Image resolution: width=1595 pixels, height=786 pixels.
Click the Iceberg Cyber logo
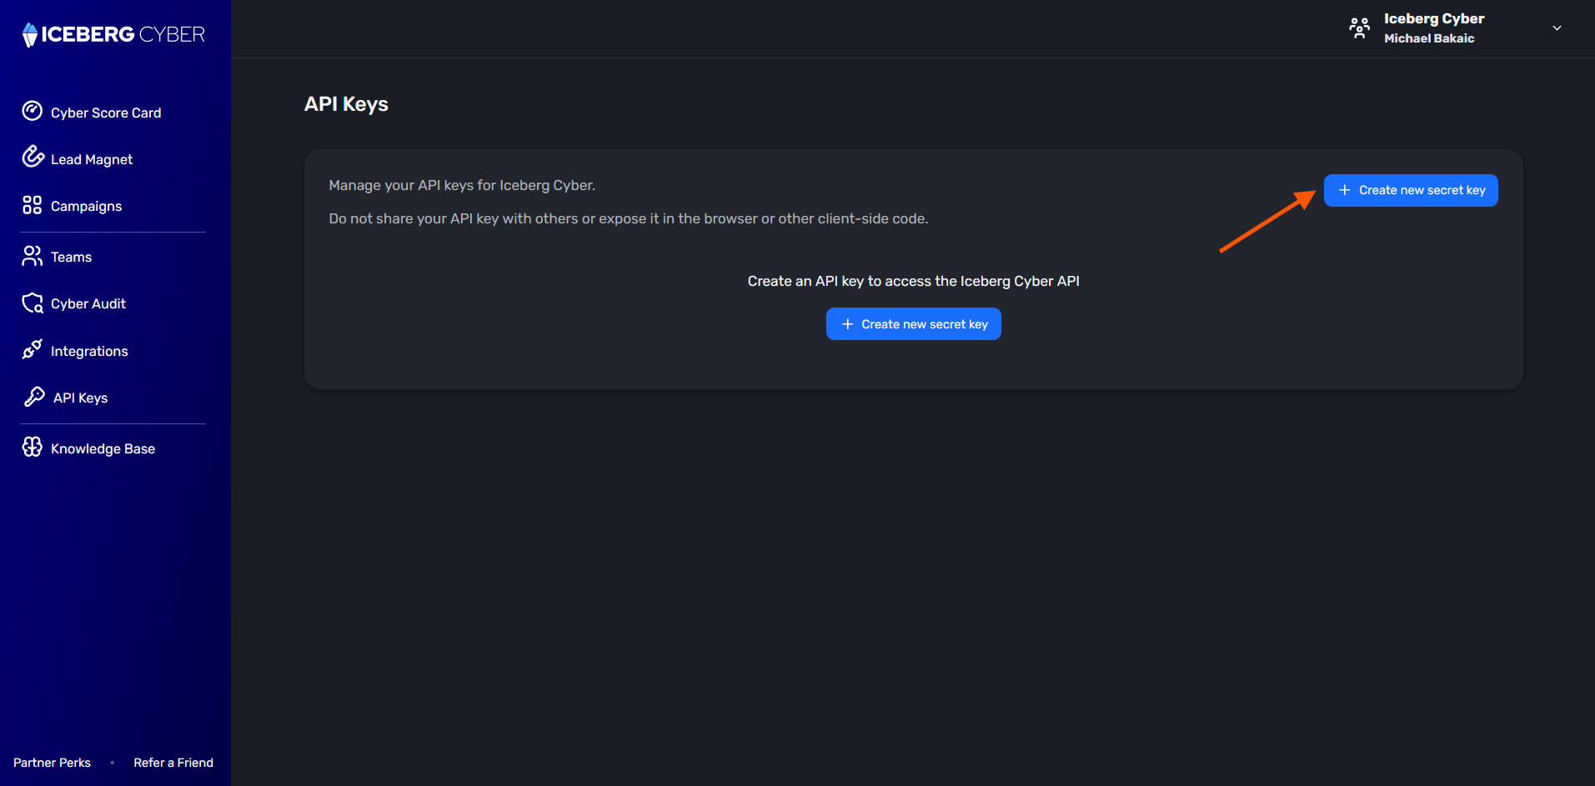click(113, 34)
